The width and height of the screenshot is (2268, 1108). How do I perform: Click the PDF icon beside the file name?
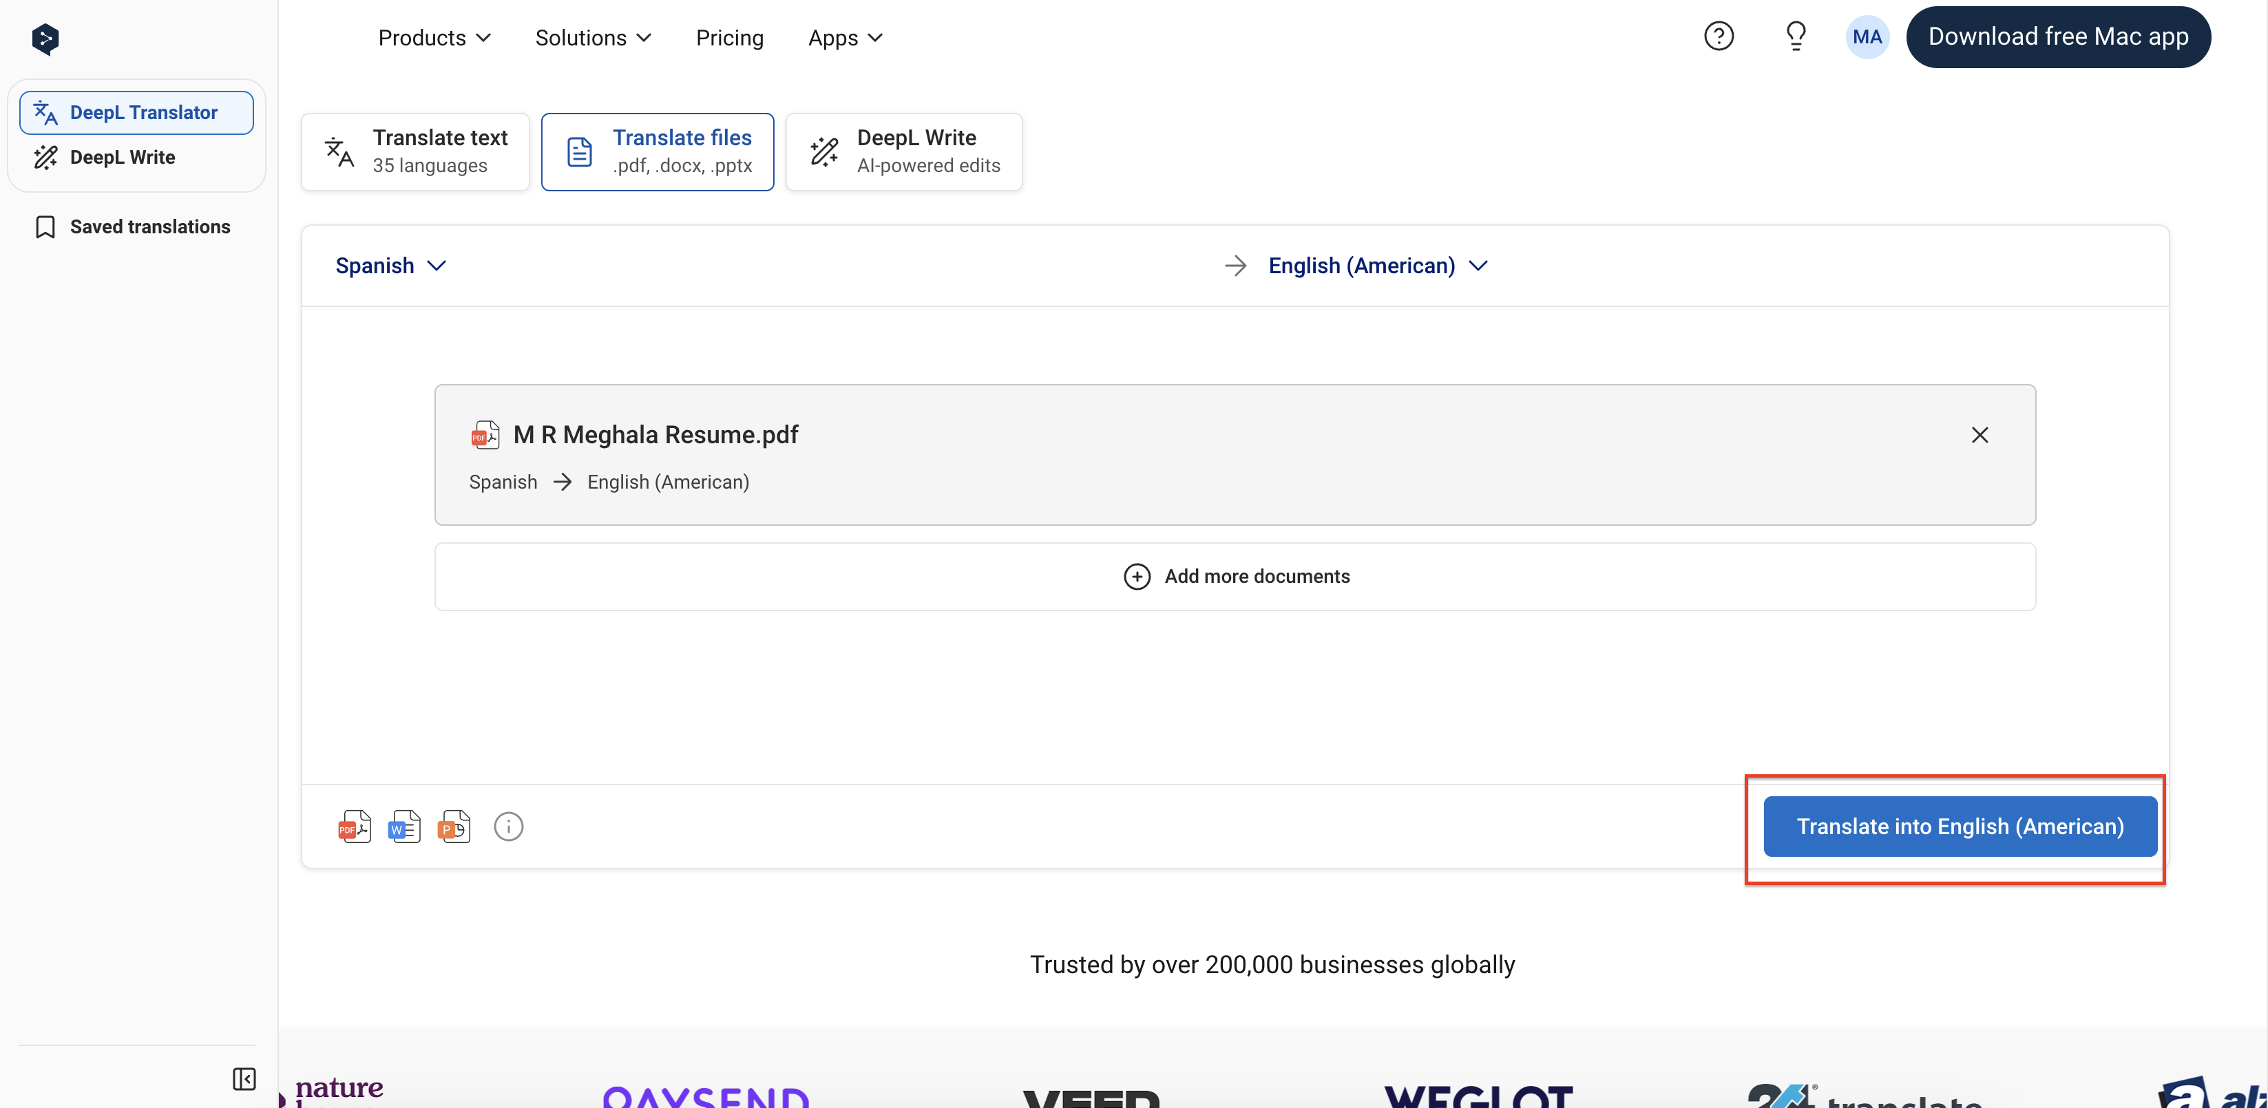coord(485,435)
